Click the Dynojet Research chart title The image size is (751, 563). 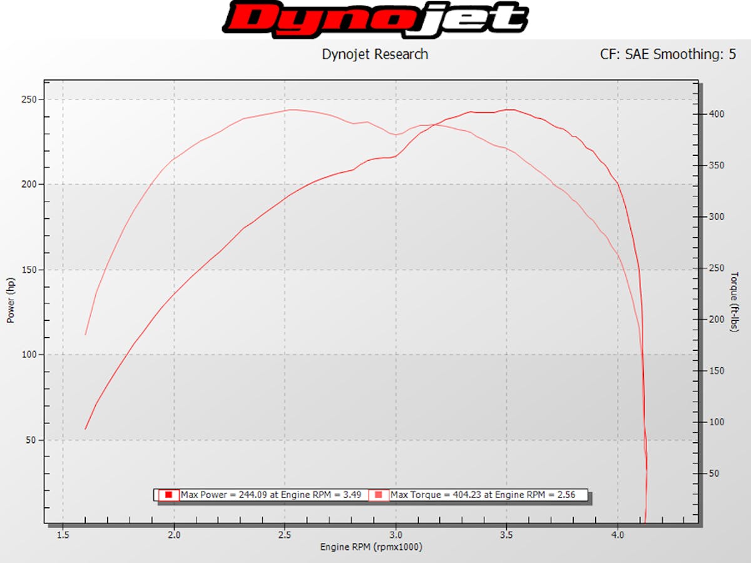pos(375,54)
